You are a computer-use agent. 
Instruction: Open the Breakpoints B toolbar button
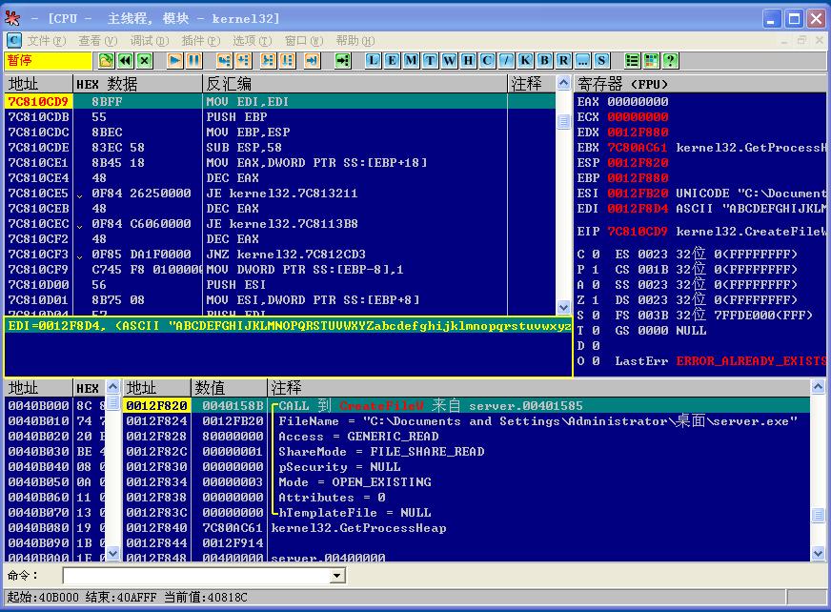544,60
